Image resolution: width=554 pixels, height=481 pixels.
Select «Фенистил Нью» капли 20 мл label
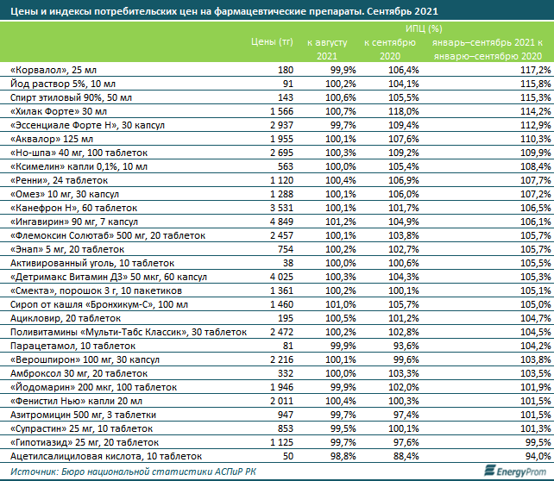[x=76, y=401]
